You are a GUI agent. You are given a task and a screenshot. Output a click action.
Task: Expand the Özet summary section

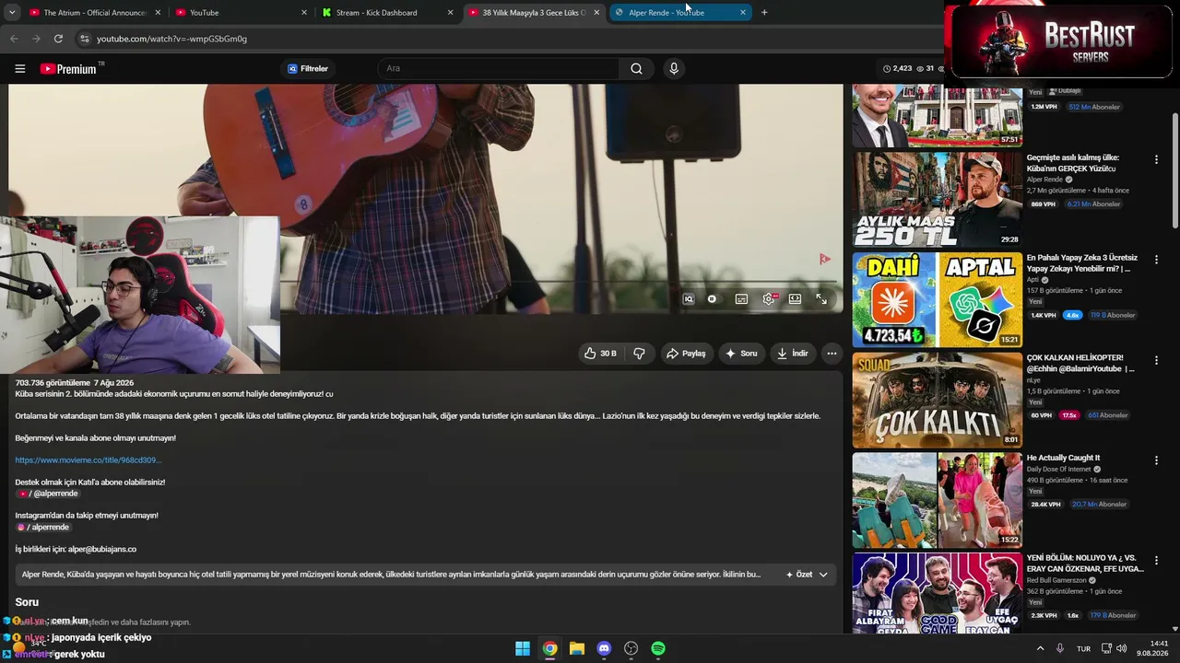[808, 575]
